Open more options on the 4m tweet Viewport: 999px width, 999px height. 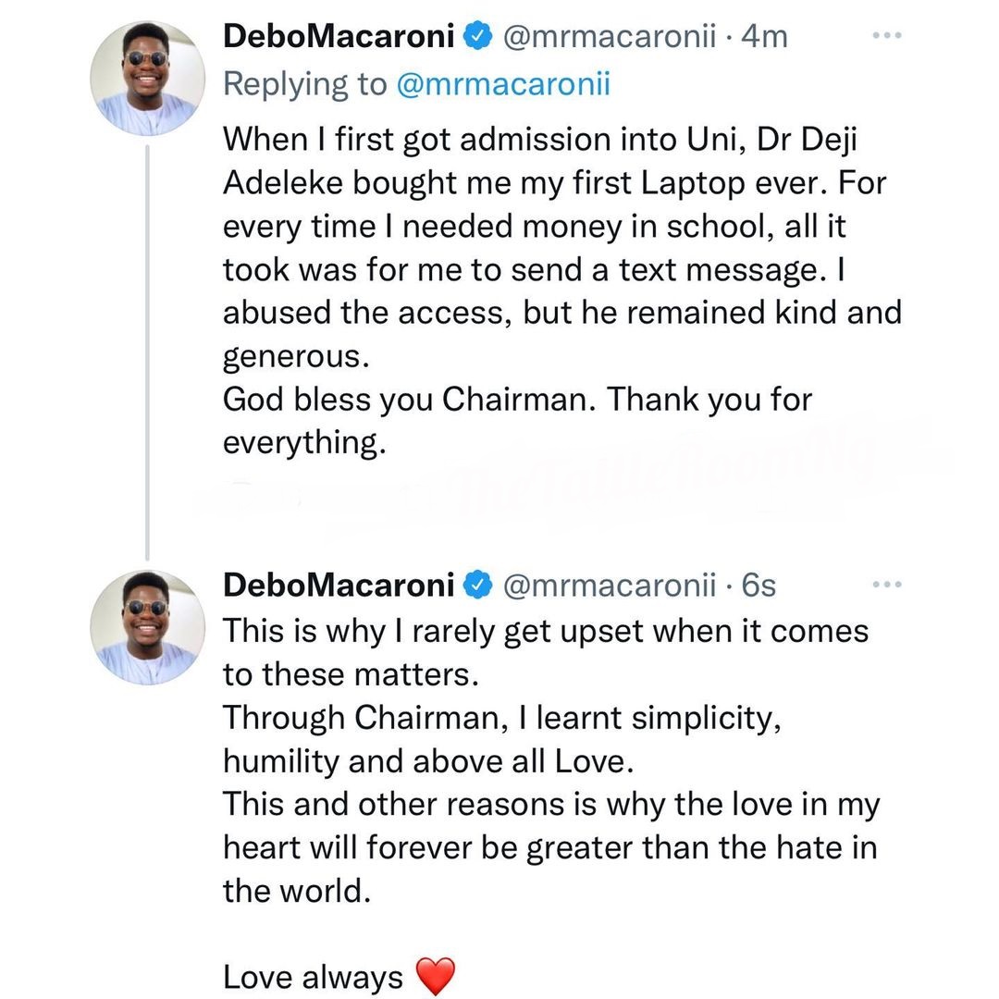[886, 36]
